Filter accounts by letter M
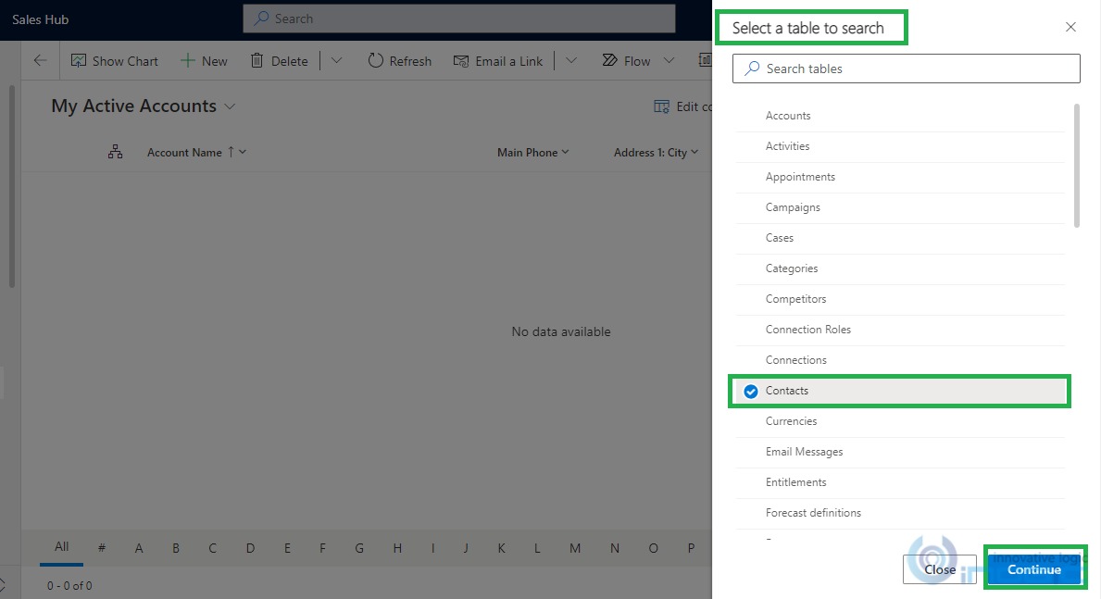The height and width of the screenshot is (599, 1101). click(x=575, y=548)
